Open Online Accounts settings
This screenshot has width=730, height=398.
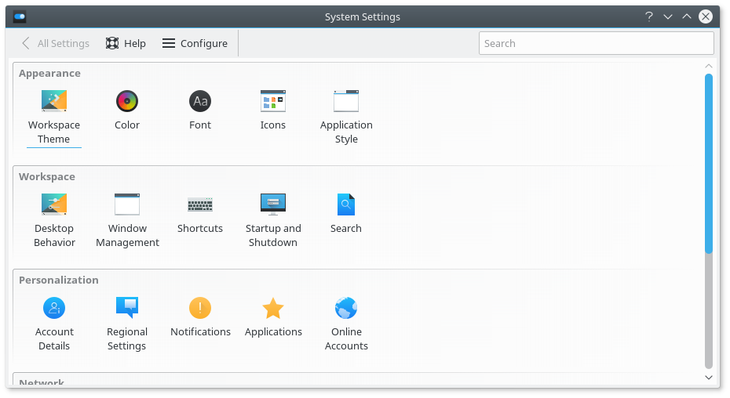tap(346, 324)
